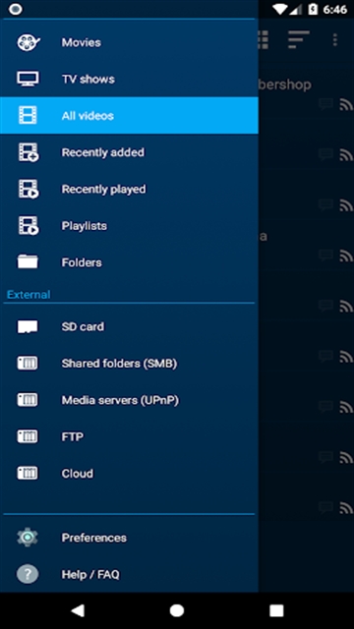Tap the Cloud network icon

click(x=28, y=474)
